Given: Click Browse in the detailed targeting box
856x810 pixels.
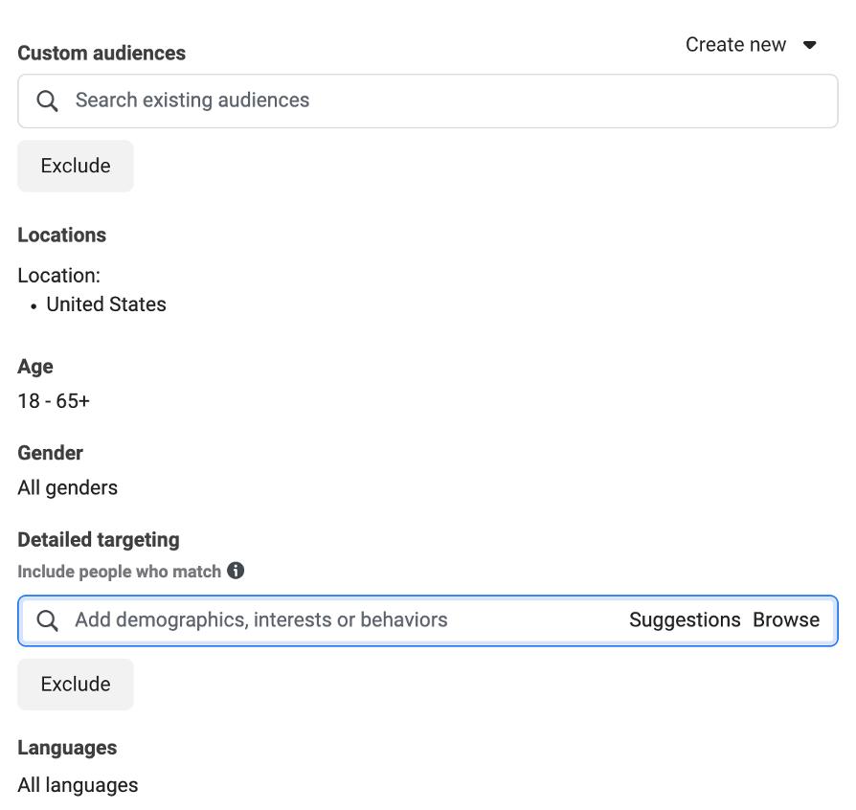Looking at the screenshot, I should pos(786,620).
